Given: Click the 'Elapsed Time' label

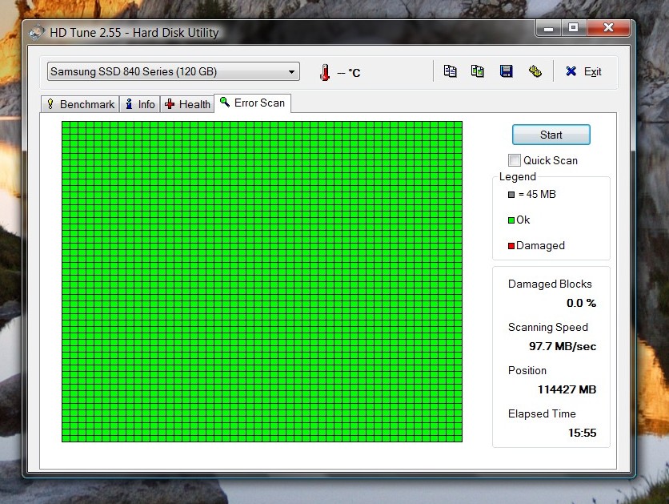Looking at the screenshot, I should pyautogui.click(x=542, y=413).
